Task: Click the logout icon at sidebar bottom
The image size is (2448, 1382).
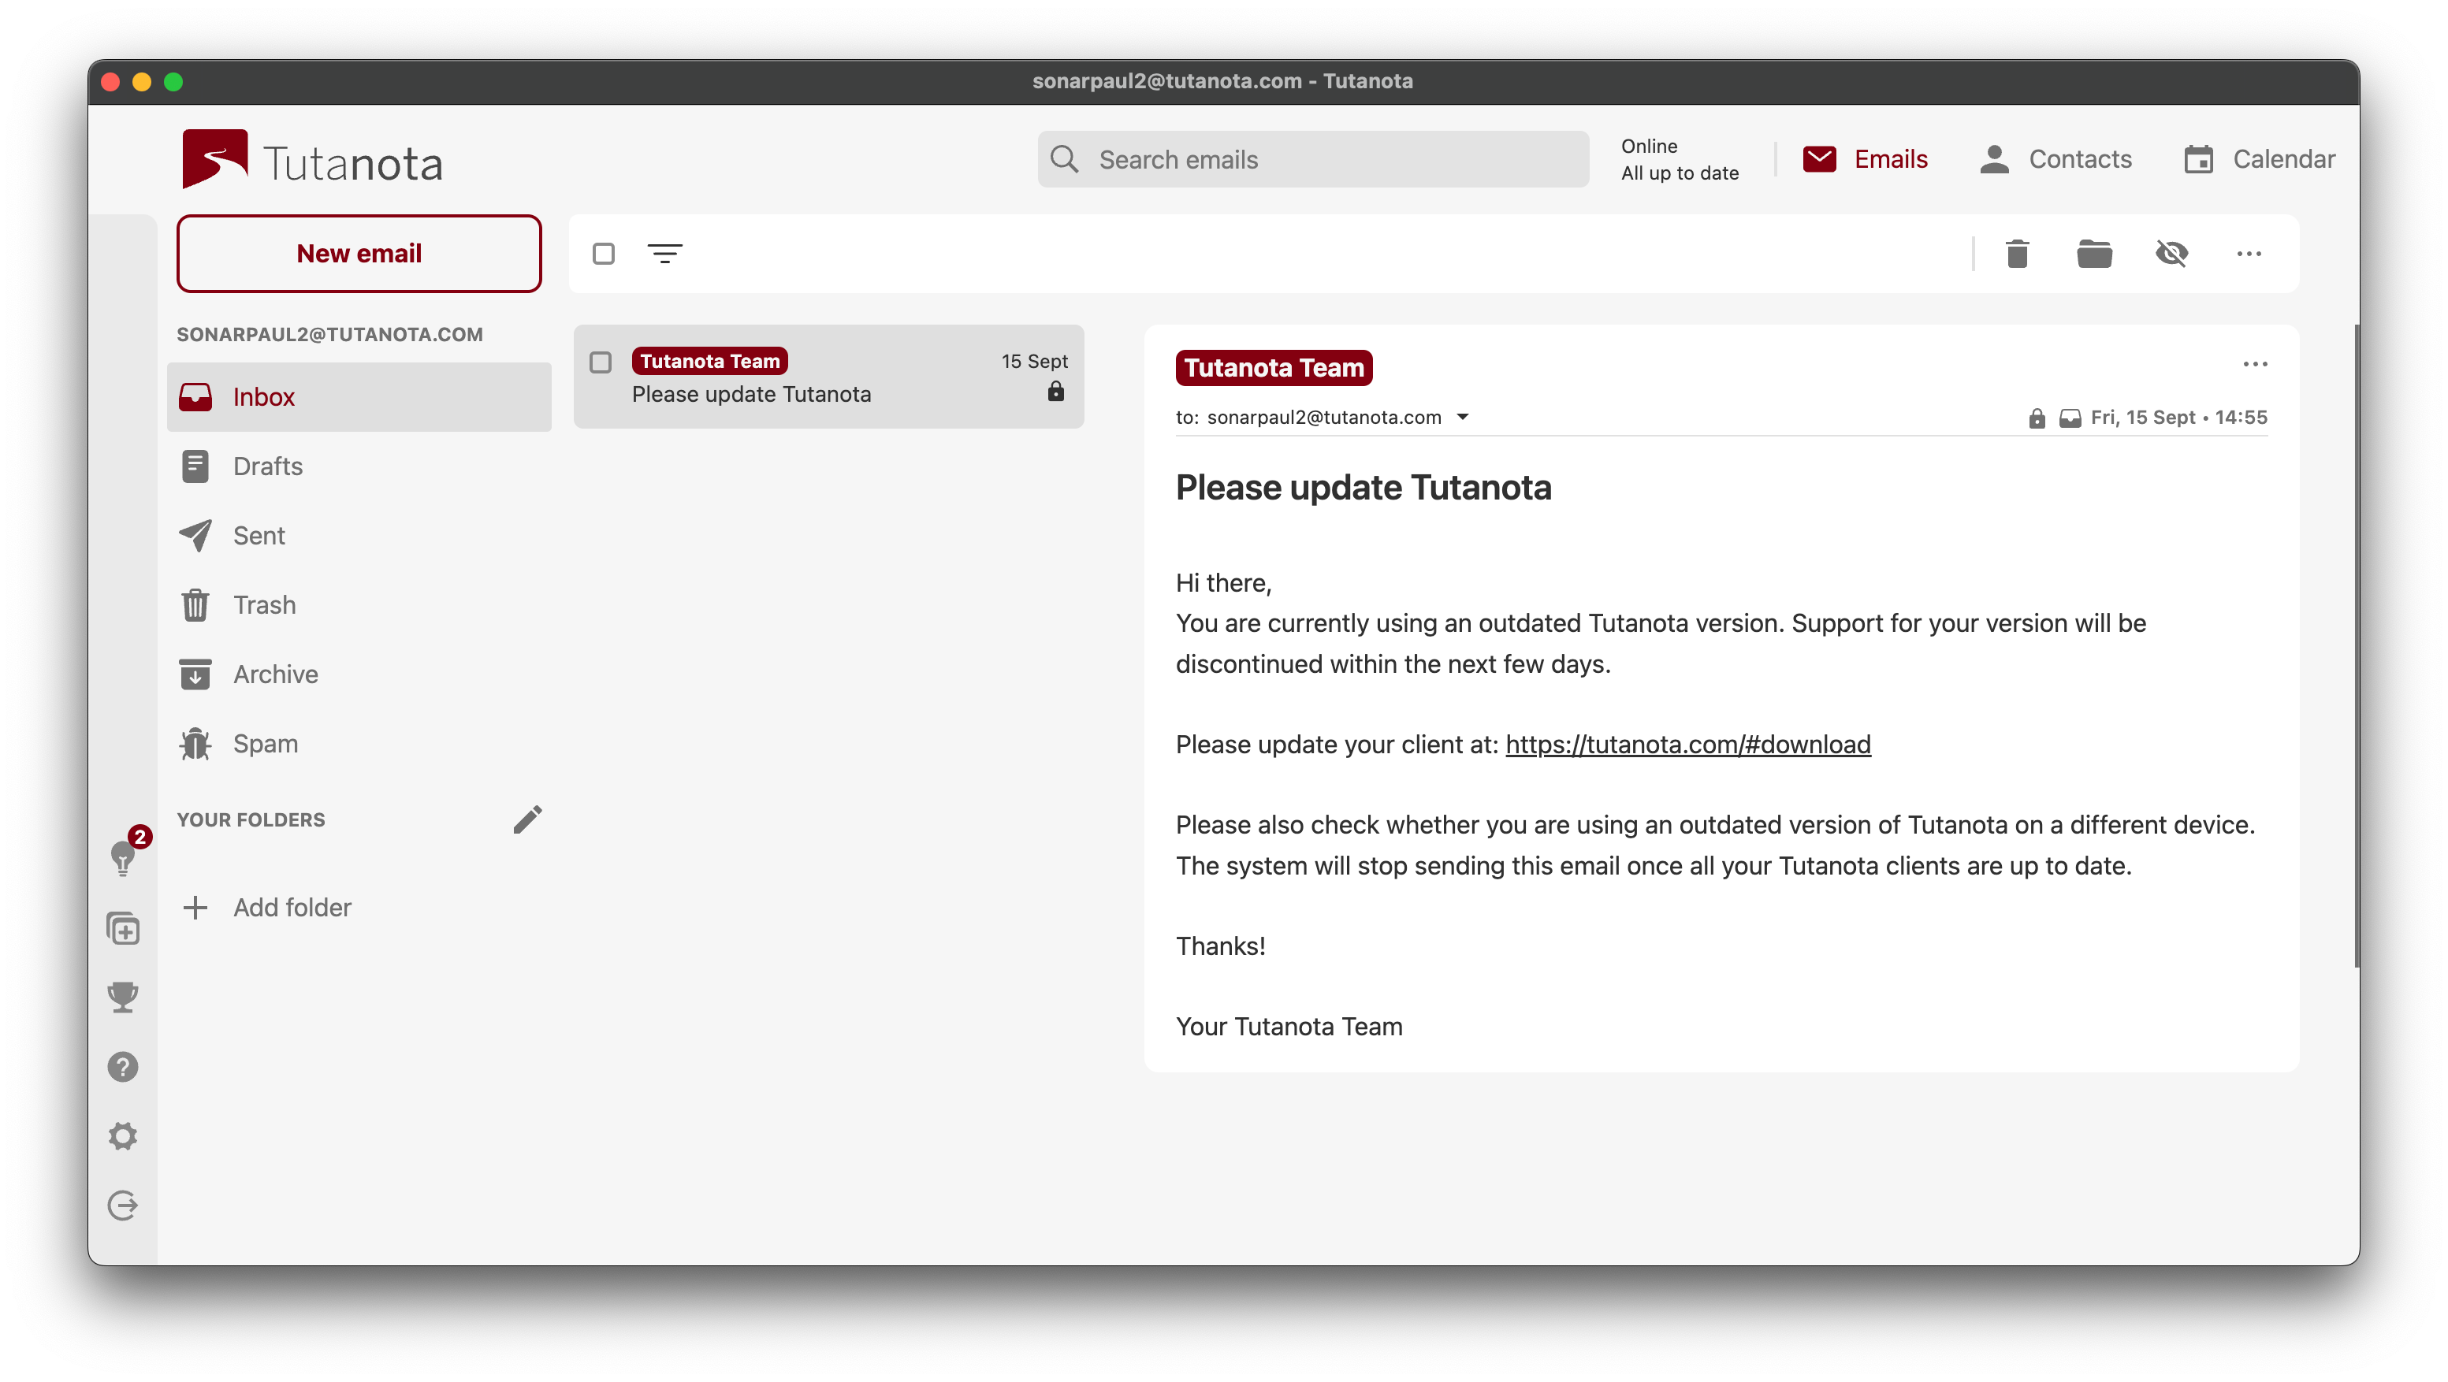Action: [x=124, y=1206]
